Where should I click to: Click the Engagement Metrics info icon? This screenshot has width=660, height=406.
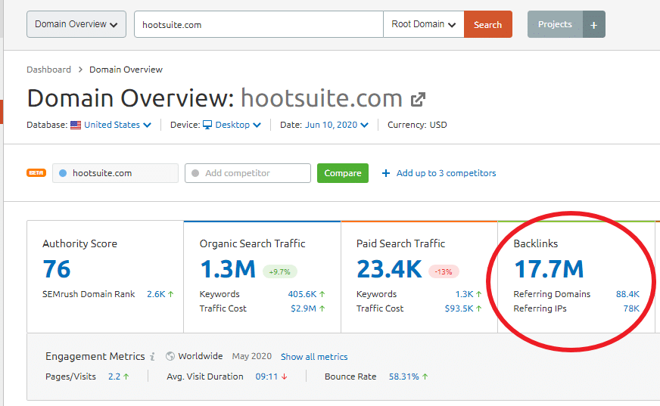click(x=152, y=356)
